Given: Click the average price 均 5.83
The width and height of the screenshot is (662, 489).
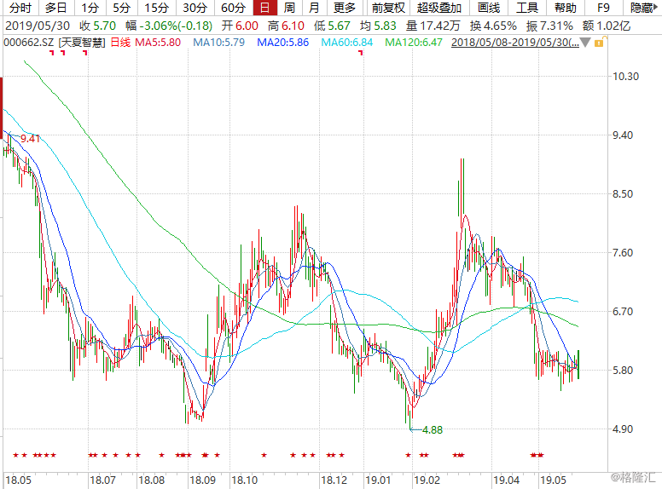Looking at the screenshot, I should (x=378, y=26).
